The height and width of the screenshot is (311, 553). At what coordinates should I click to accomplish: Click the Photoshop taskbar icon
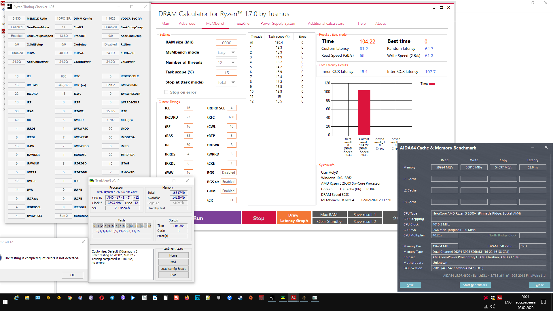(198, 298)
